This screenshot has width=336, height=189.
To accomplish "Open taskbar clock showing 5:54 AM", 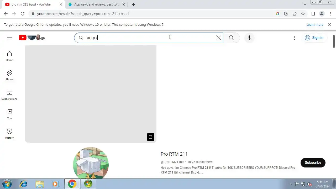I will click(x=323, y=184).
